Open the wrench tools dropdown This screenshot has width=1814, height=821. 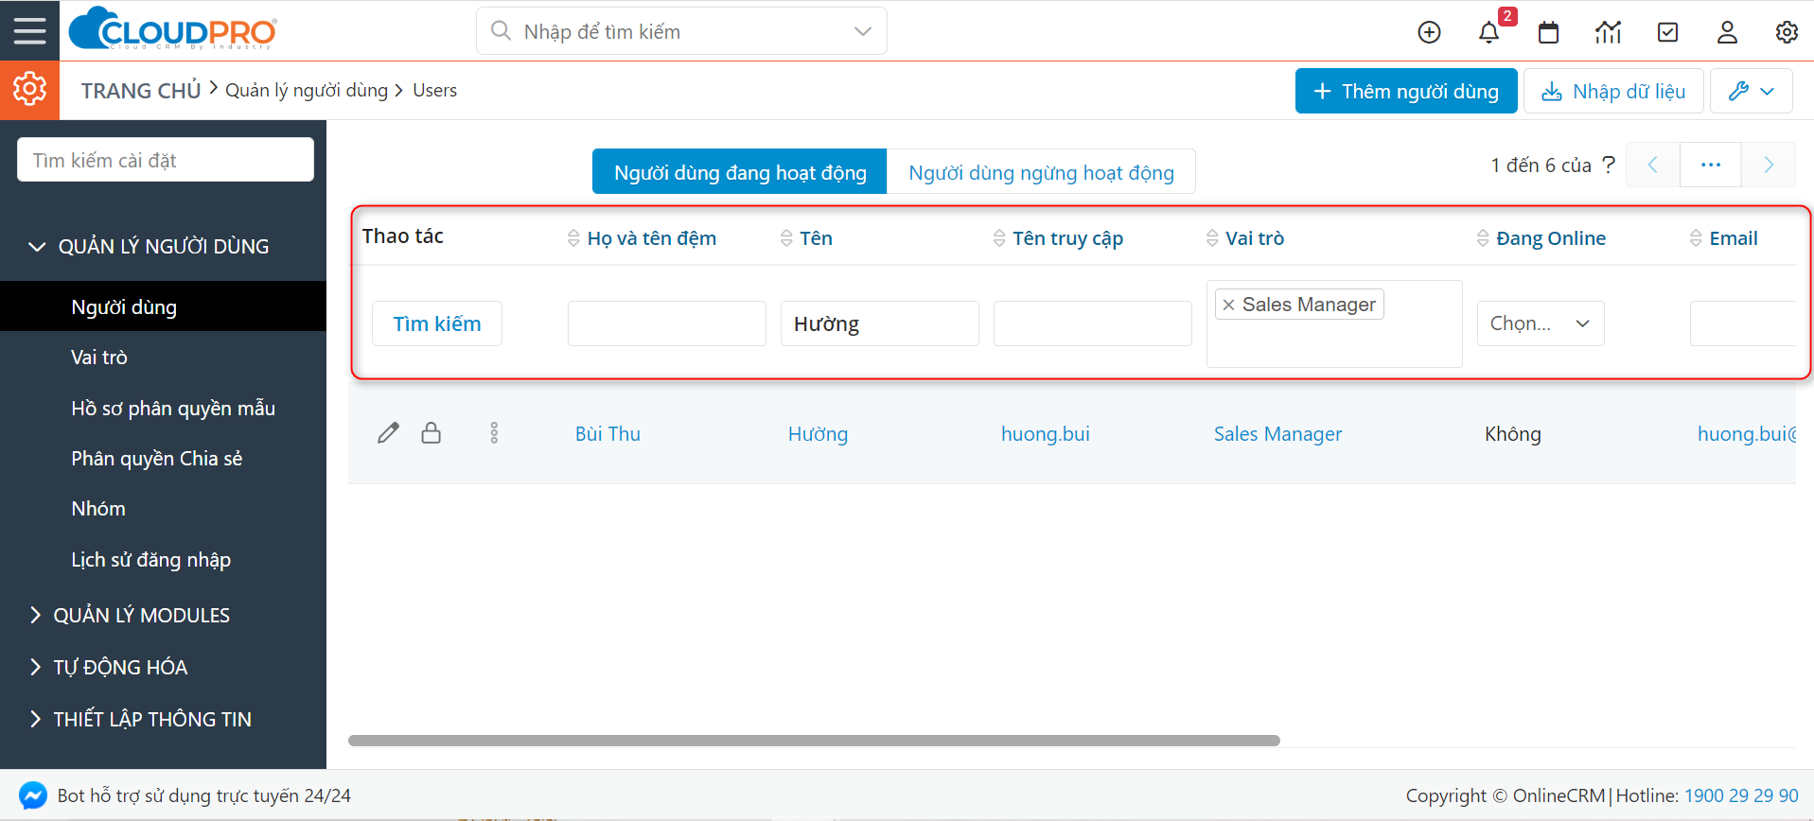[1752, 91]
